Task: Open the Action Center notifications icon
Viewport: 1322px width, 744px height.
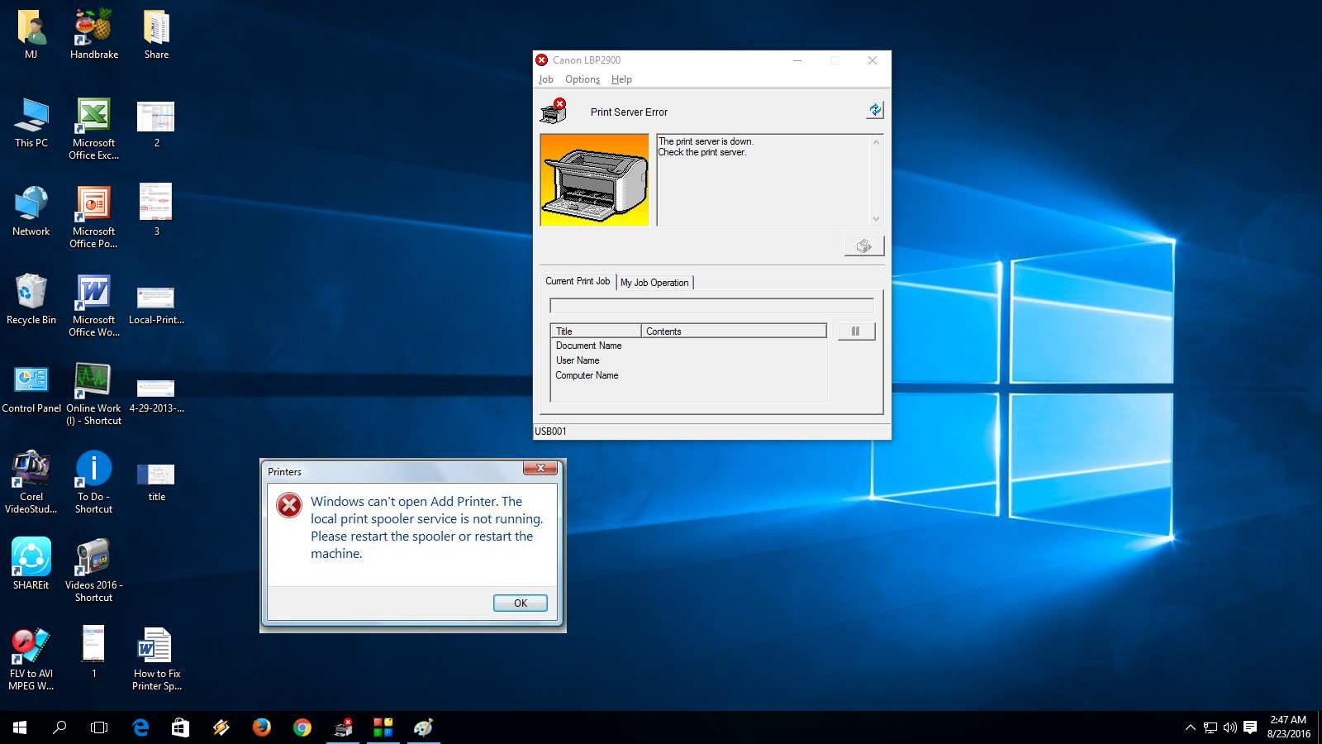Action: tap(1250, 727)
